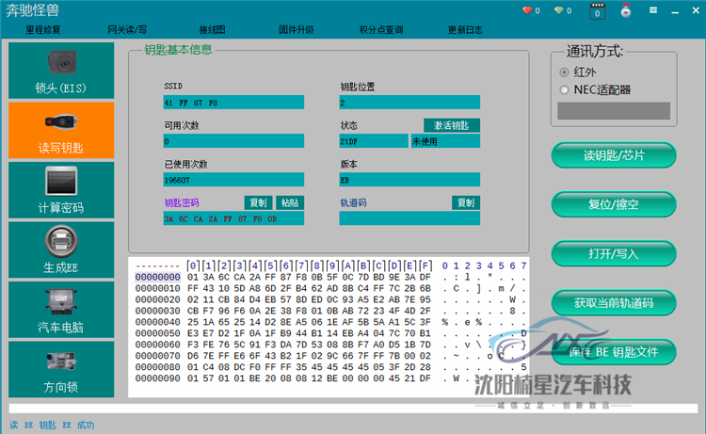
Task: Open the 计算密码 calculator section
Action: click(x=61, y=188)
